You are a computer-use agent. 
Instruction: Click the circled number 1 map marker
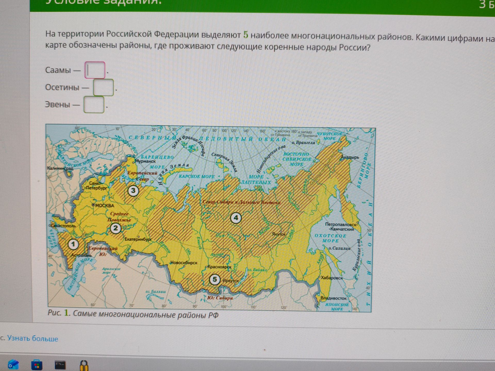[x=73, y=244]
